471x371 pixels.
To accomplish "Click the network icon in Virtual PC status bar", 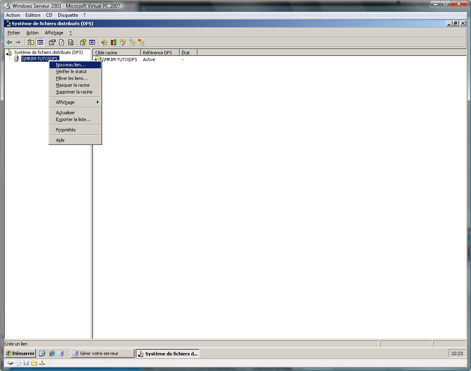I will [42, 363].
